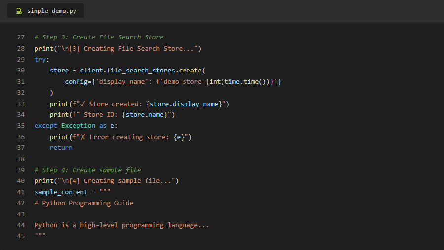Click '# Python Programming Guide' text

84,203
